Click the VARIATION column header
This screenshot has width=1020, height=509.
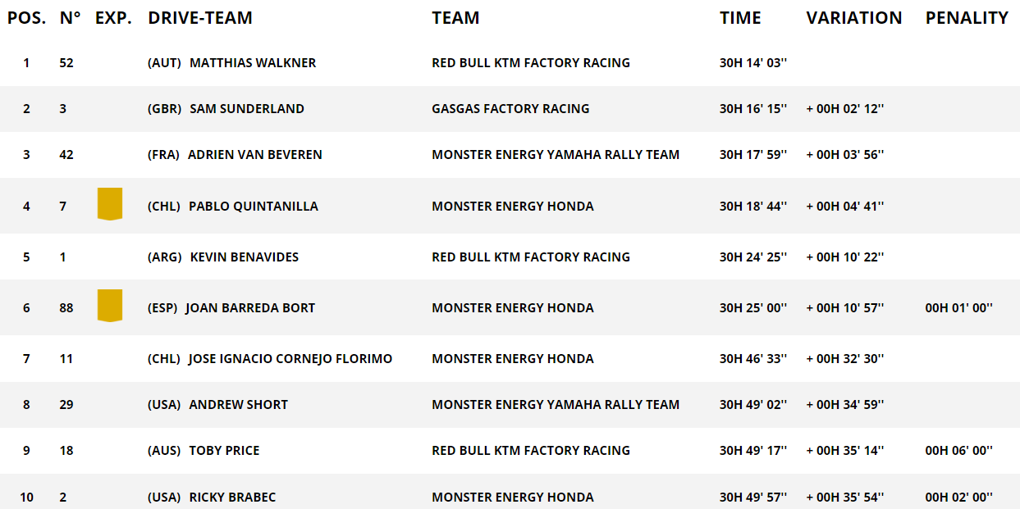853,18
